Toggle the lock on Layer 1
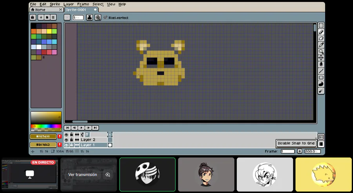This screenshot has width=353, height=193. coord(72,145)
